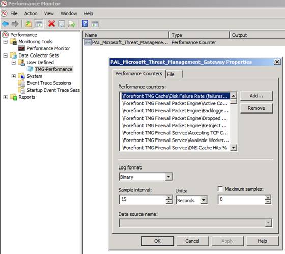Toggle the Show/Hide console tree icon
The image size is (285, 254).
(39, 24)
